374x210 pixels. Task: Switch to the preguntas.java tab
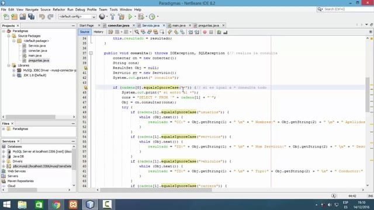(x=209, y=26)
